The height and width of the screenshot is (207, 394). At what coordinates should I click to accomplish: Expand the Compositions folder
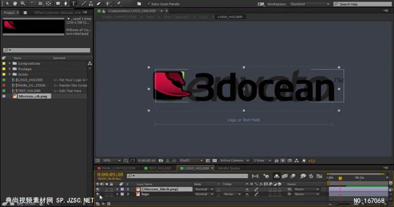[x=10, y=63]
